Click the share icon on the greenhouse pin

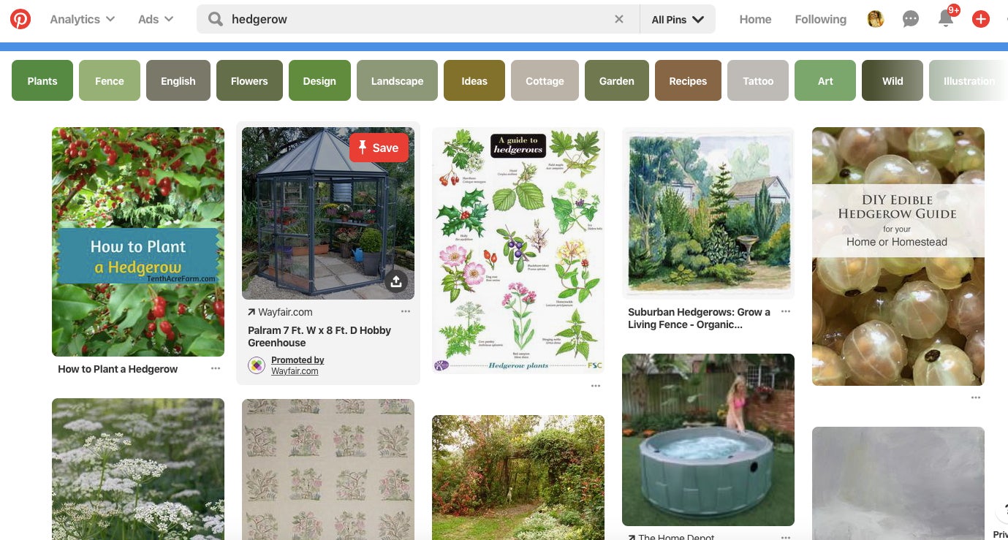pos(396,281)
